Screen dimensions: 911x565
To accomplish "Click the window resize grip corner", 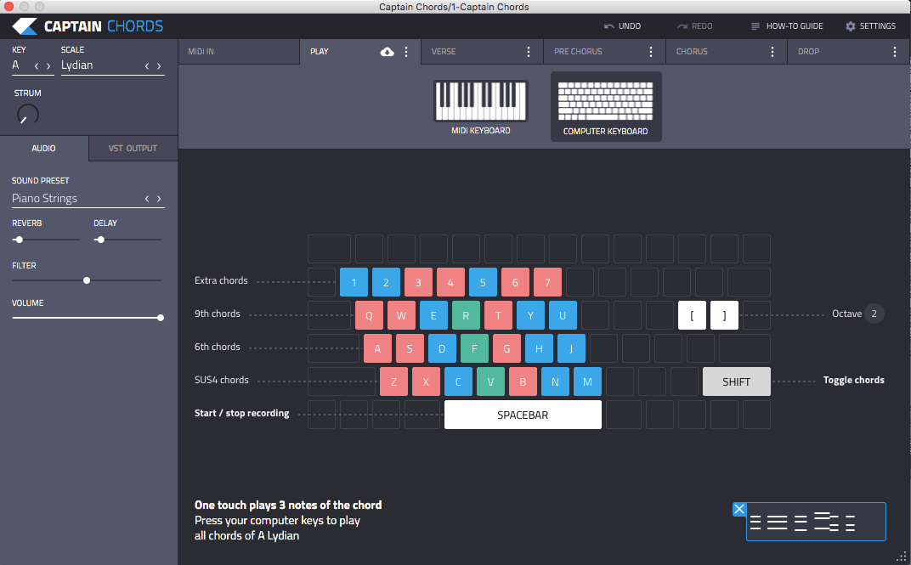I will pos(902,557).
